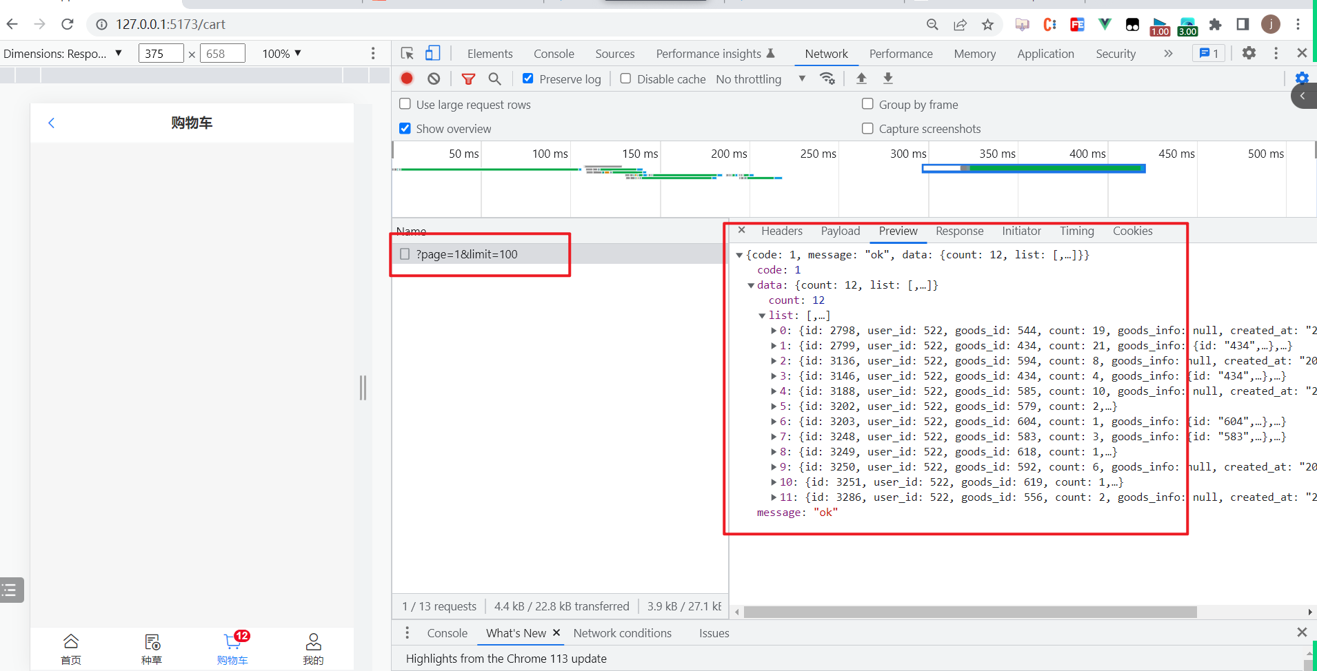1317x671 pixels.
Task: Go to 种草 tab
Action: click(x=152, y=650)
